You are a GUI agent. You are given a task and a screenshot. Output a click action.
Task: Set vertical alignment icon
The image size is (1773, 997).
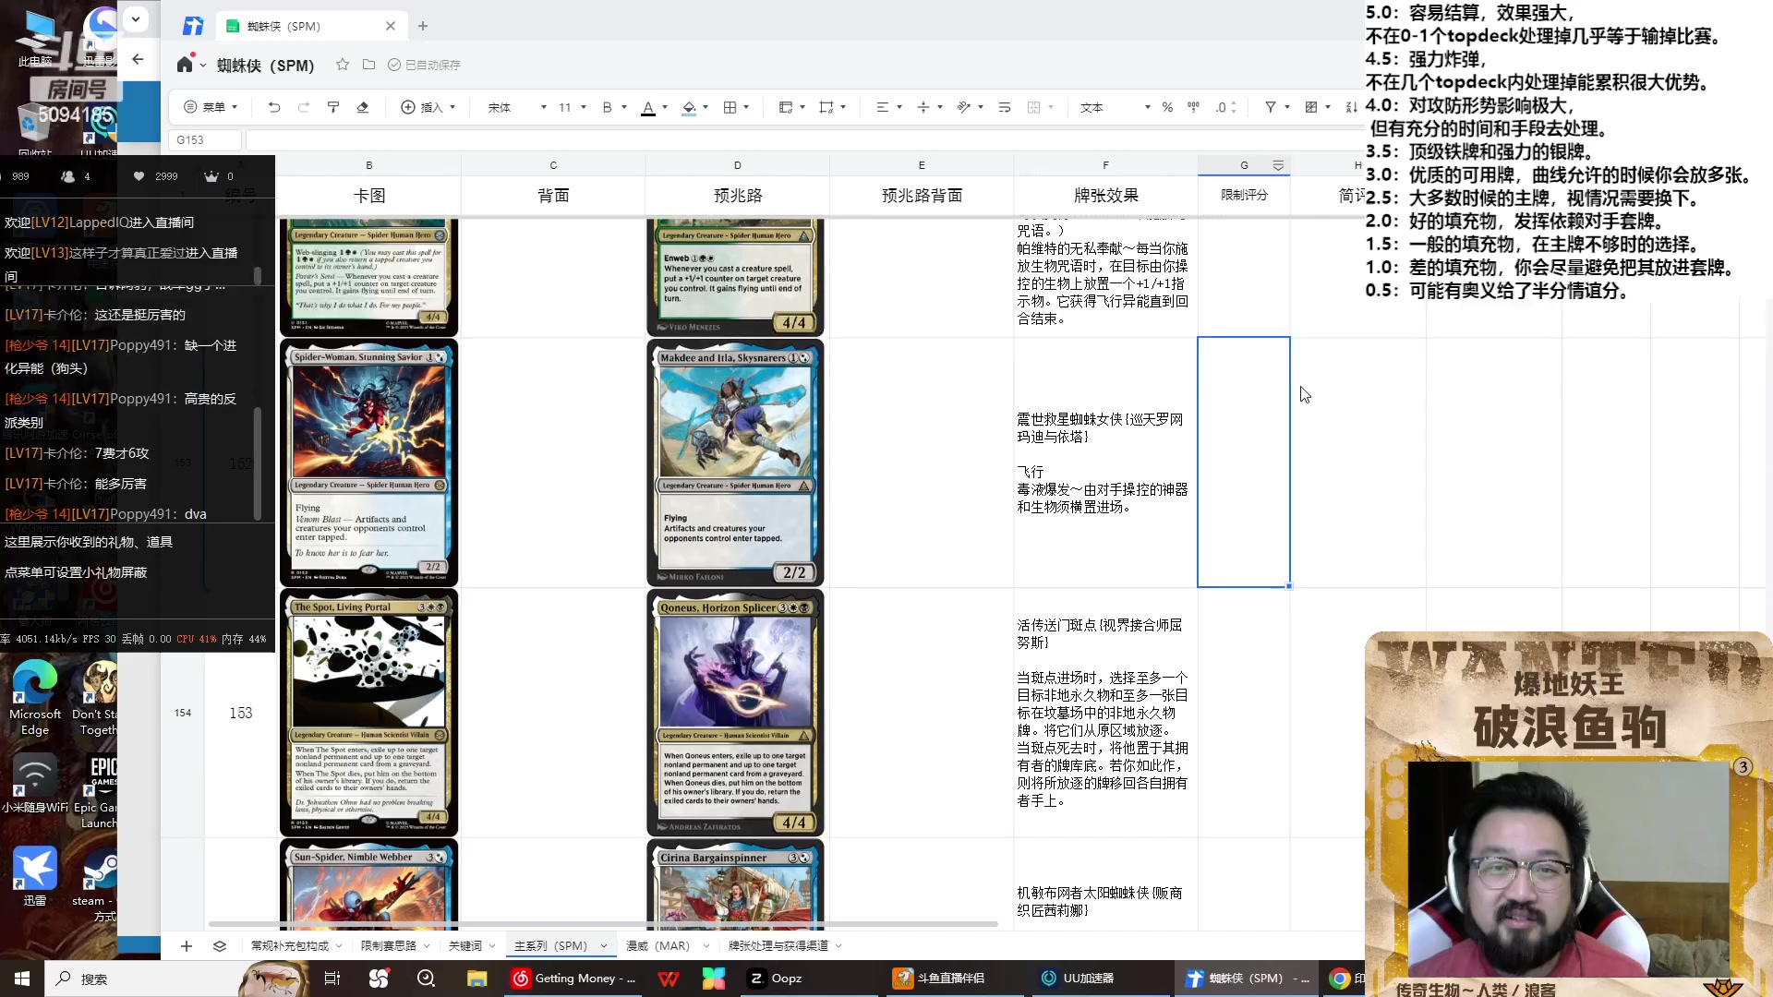click(923, 107)
